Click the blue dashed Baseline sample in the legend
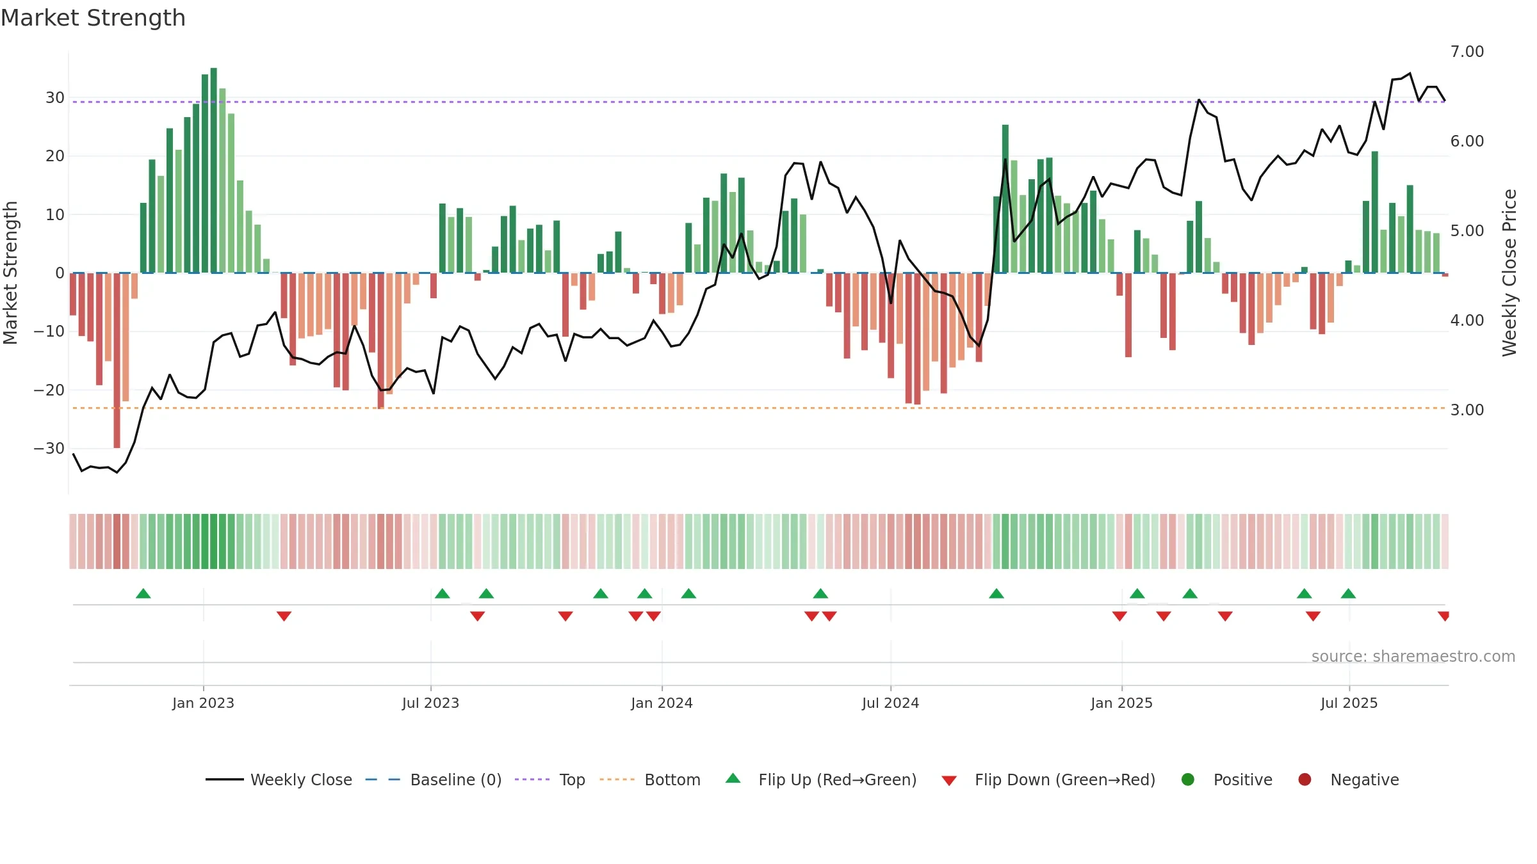The width and height of the screenshot is (1537, 864). click(x=383, y=780)
